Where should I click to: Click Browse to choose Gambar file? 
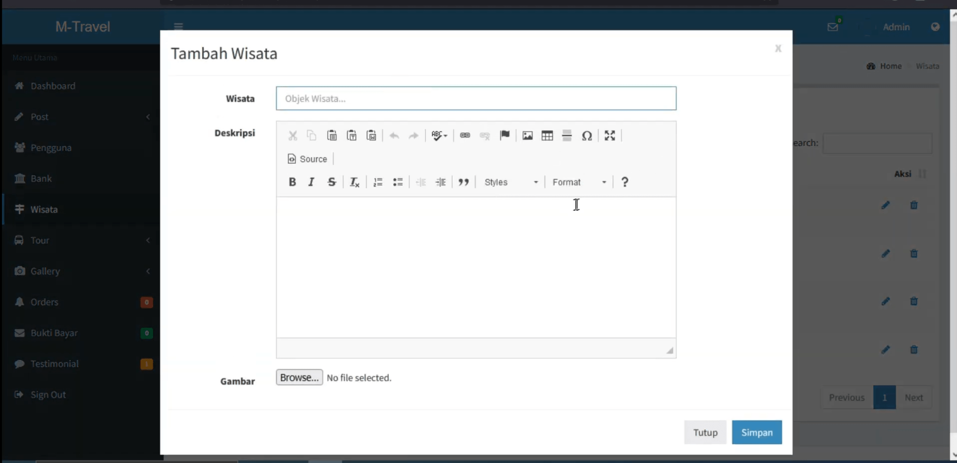(299, 377)
